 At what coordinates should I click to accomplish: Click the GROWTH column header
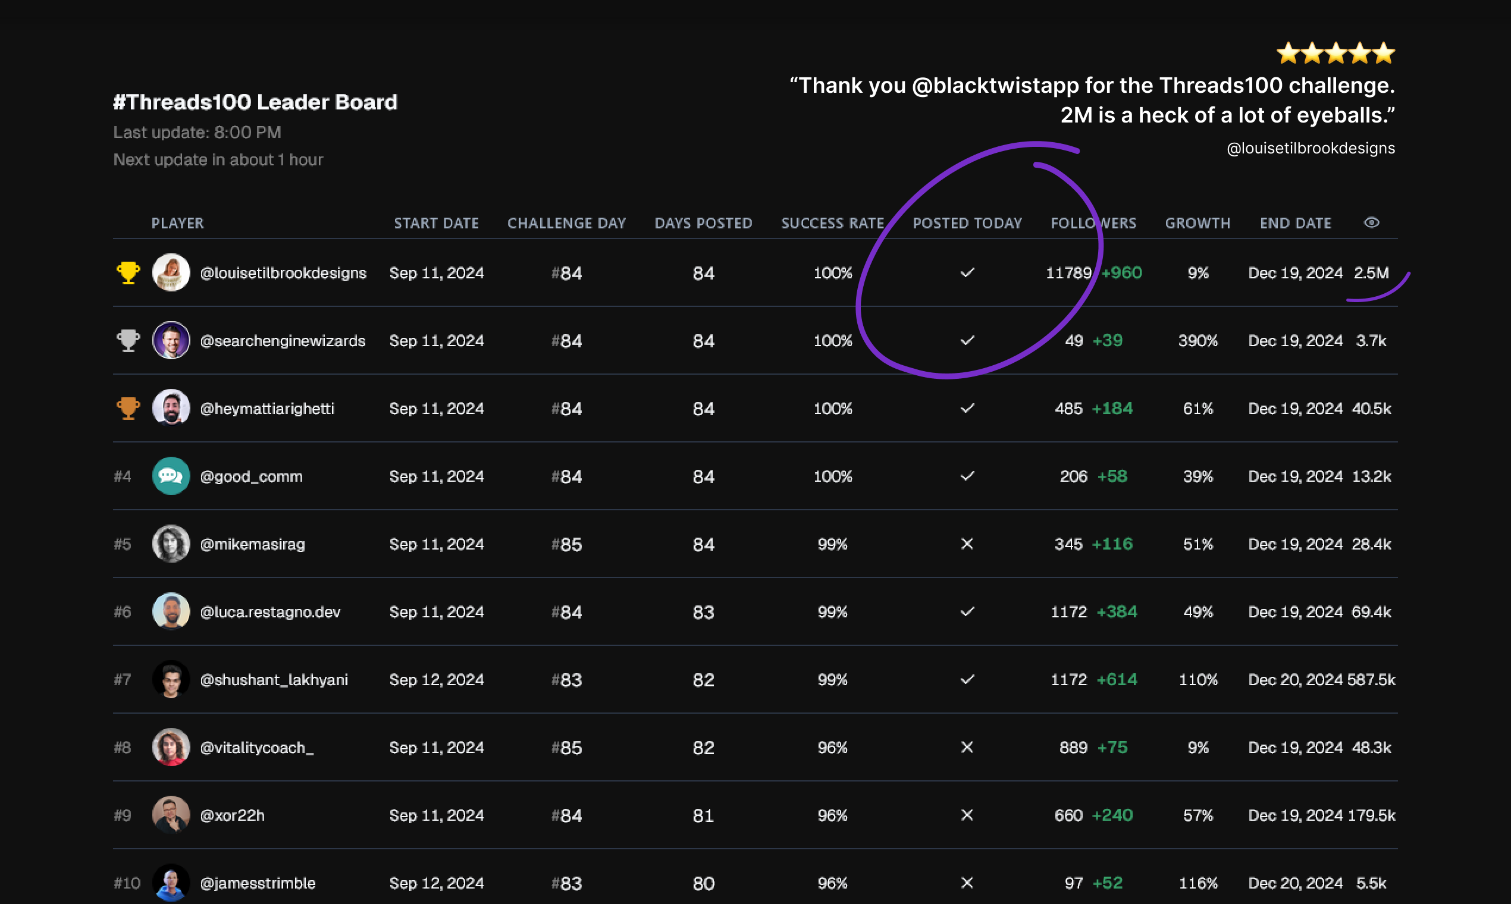click(1198, 223)
